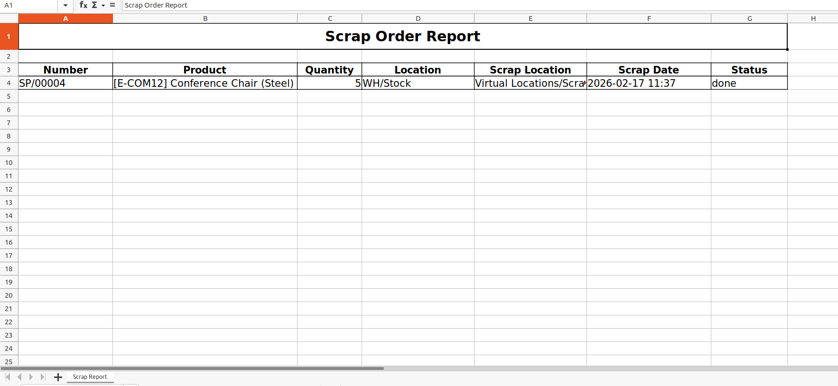Expand the Name Box dropdown arrow
Image resolution: width=838 pixels, height=386 pixels.
coord(65,5)
